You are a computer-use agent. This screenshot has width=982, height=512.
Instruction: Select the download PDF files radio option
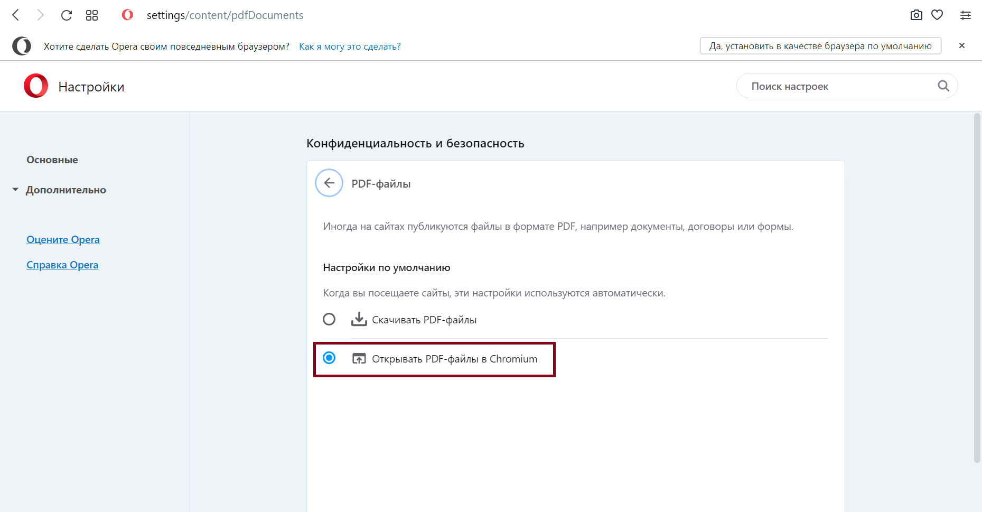(329, 320)
